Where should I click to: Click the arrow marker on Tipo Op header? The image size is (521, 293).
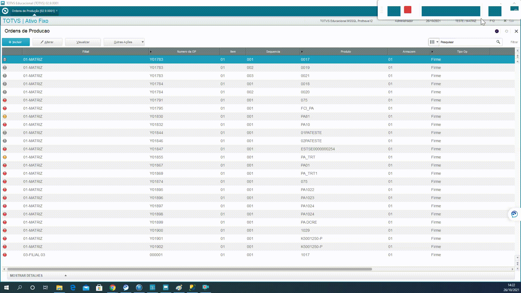coord(432,52)
